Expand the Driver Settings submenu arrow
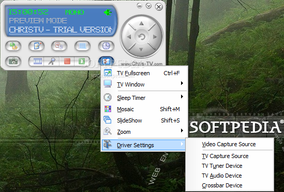This screenshot has height=192, width=284. pyautogui.click(x=182, y=144)
